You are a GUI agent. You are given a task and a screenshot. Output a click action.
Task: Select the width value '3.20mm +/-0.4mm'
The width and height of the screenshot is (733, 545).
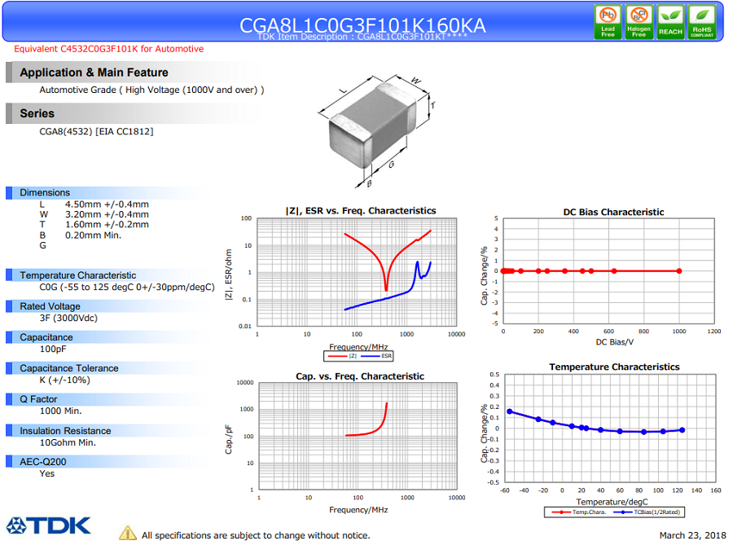point(107,214)
